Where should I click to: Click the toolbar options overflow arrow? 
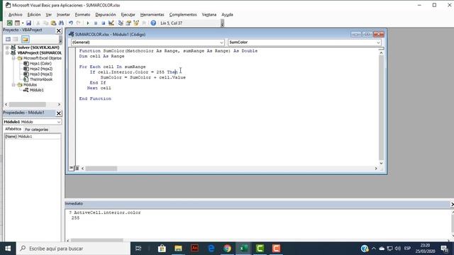pyautogui.click(x=222, y=23)
